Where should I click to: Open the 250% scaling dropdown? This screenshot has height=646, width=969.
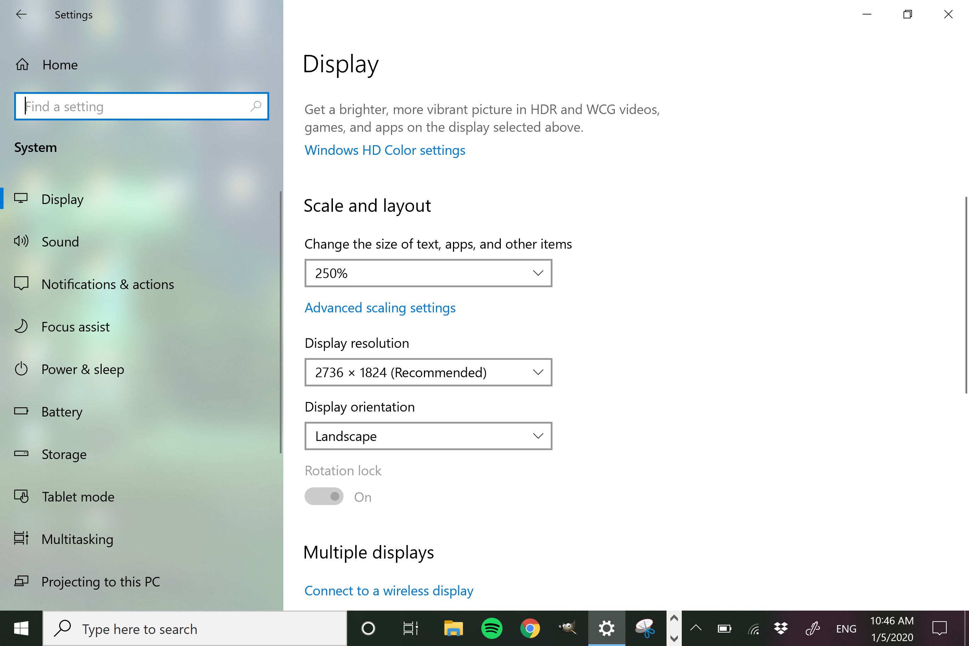428,273
